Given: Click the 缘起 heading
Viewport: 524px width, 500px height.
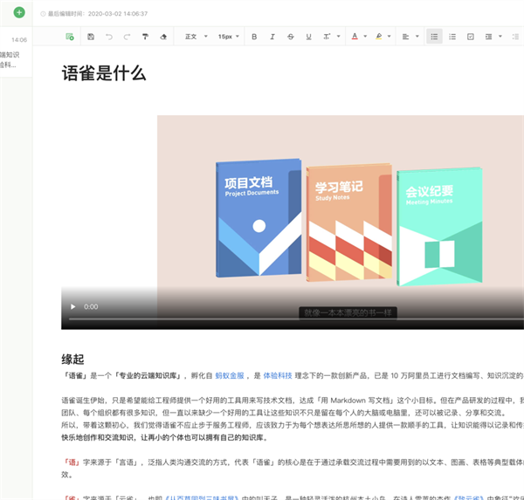Looking at the screenshot, I should pyautogui.click(x=72, y=360).
